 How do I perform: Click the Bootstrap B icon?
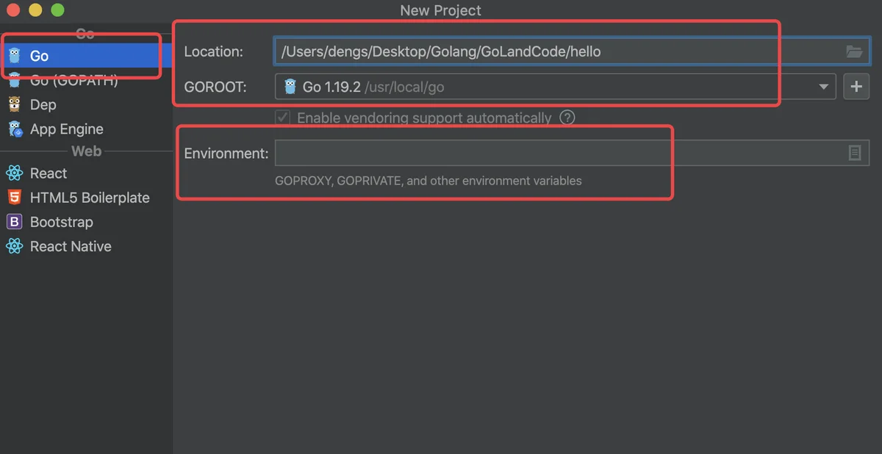click(15, 222)
